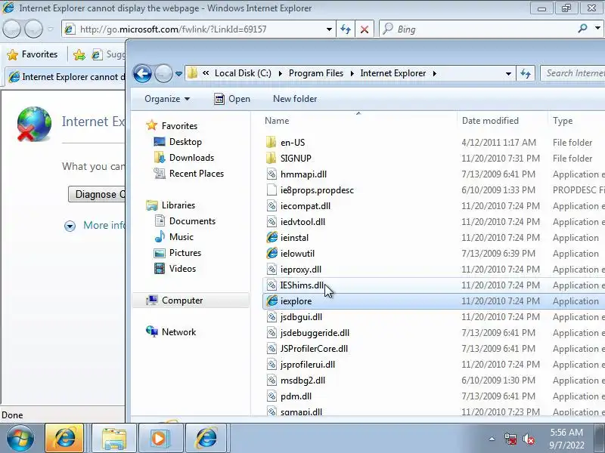The image size is (605, 453).
Task: Select msdbg2.dll file name
Action: click(302, 381)
